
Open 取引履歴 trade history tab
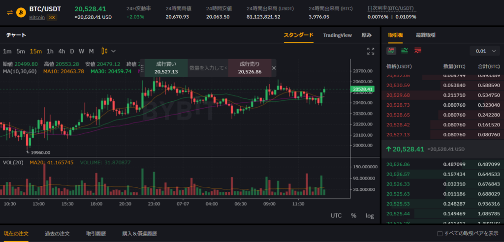[96, 233]
